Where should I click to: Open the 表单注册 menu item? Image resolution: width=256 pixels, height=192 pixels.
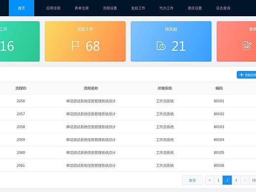pyautogui.click(x=82, y=8)
